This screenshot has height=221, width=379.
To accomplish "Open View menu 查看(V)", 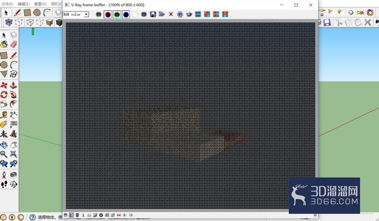I will (x=40, y=4).
